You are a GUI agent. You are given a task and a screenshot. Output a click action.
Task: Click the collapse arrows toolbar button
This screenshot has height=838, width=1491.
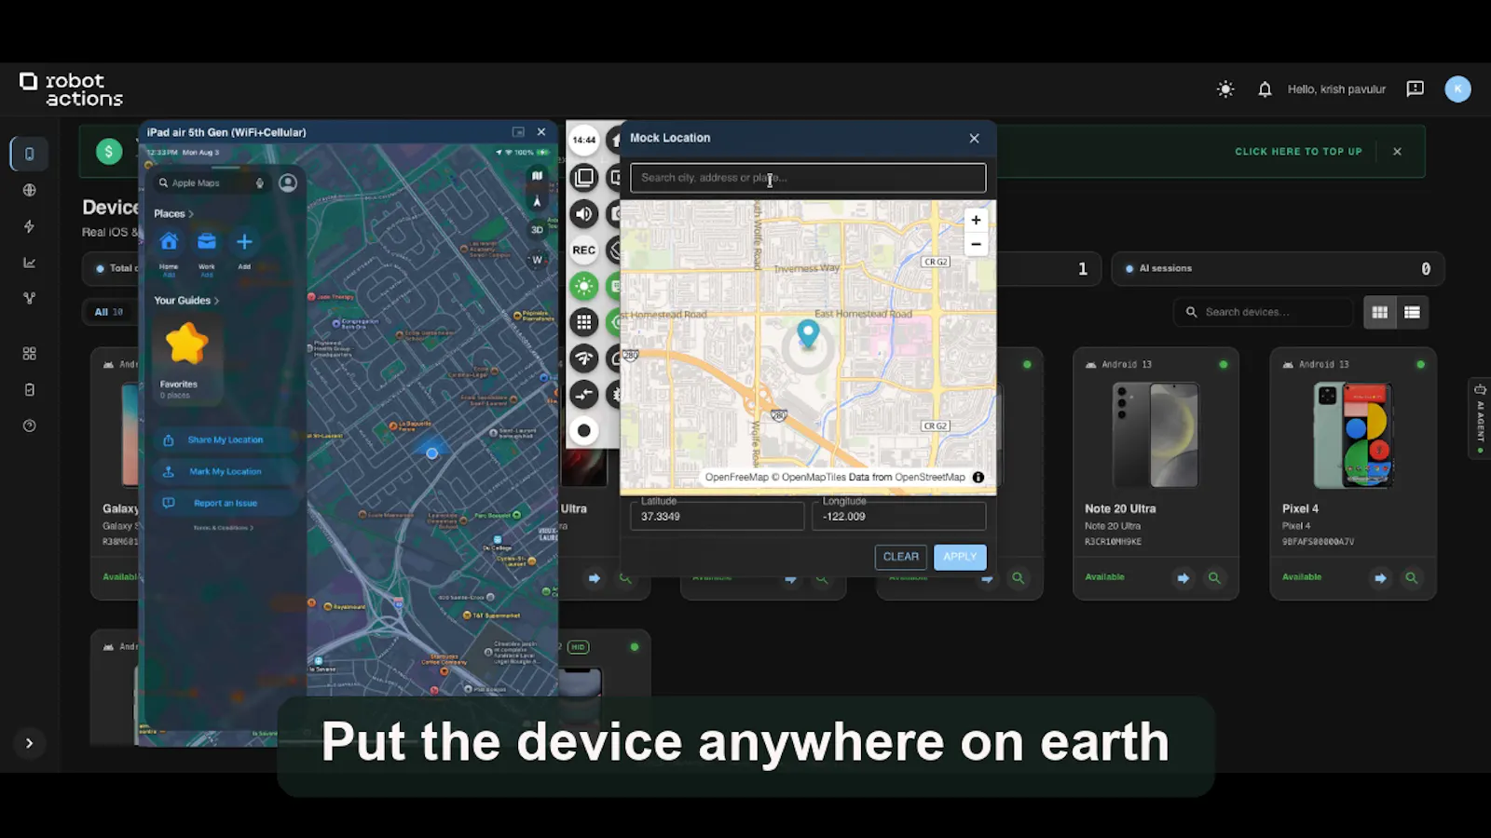tap(584, 395)
